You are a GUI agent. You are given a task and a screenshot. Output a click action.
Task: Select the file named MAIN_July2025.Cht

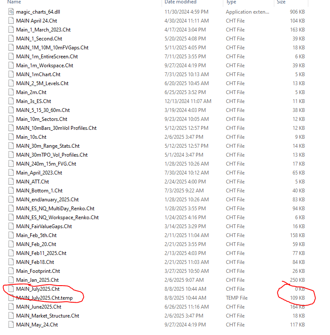click(38, 289)
